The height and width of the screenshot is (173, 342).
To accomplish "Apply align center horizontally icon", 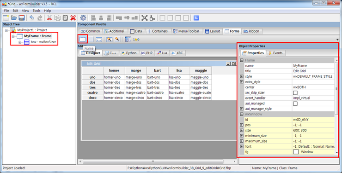I will click(x=101, y=18).
